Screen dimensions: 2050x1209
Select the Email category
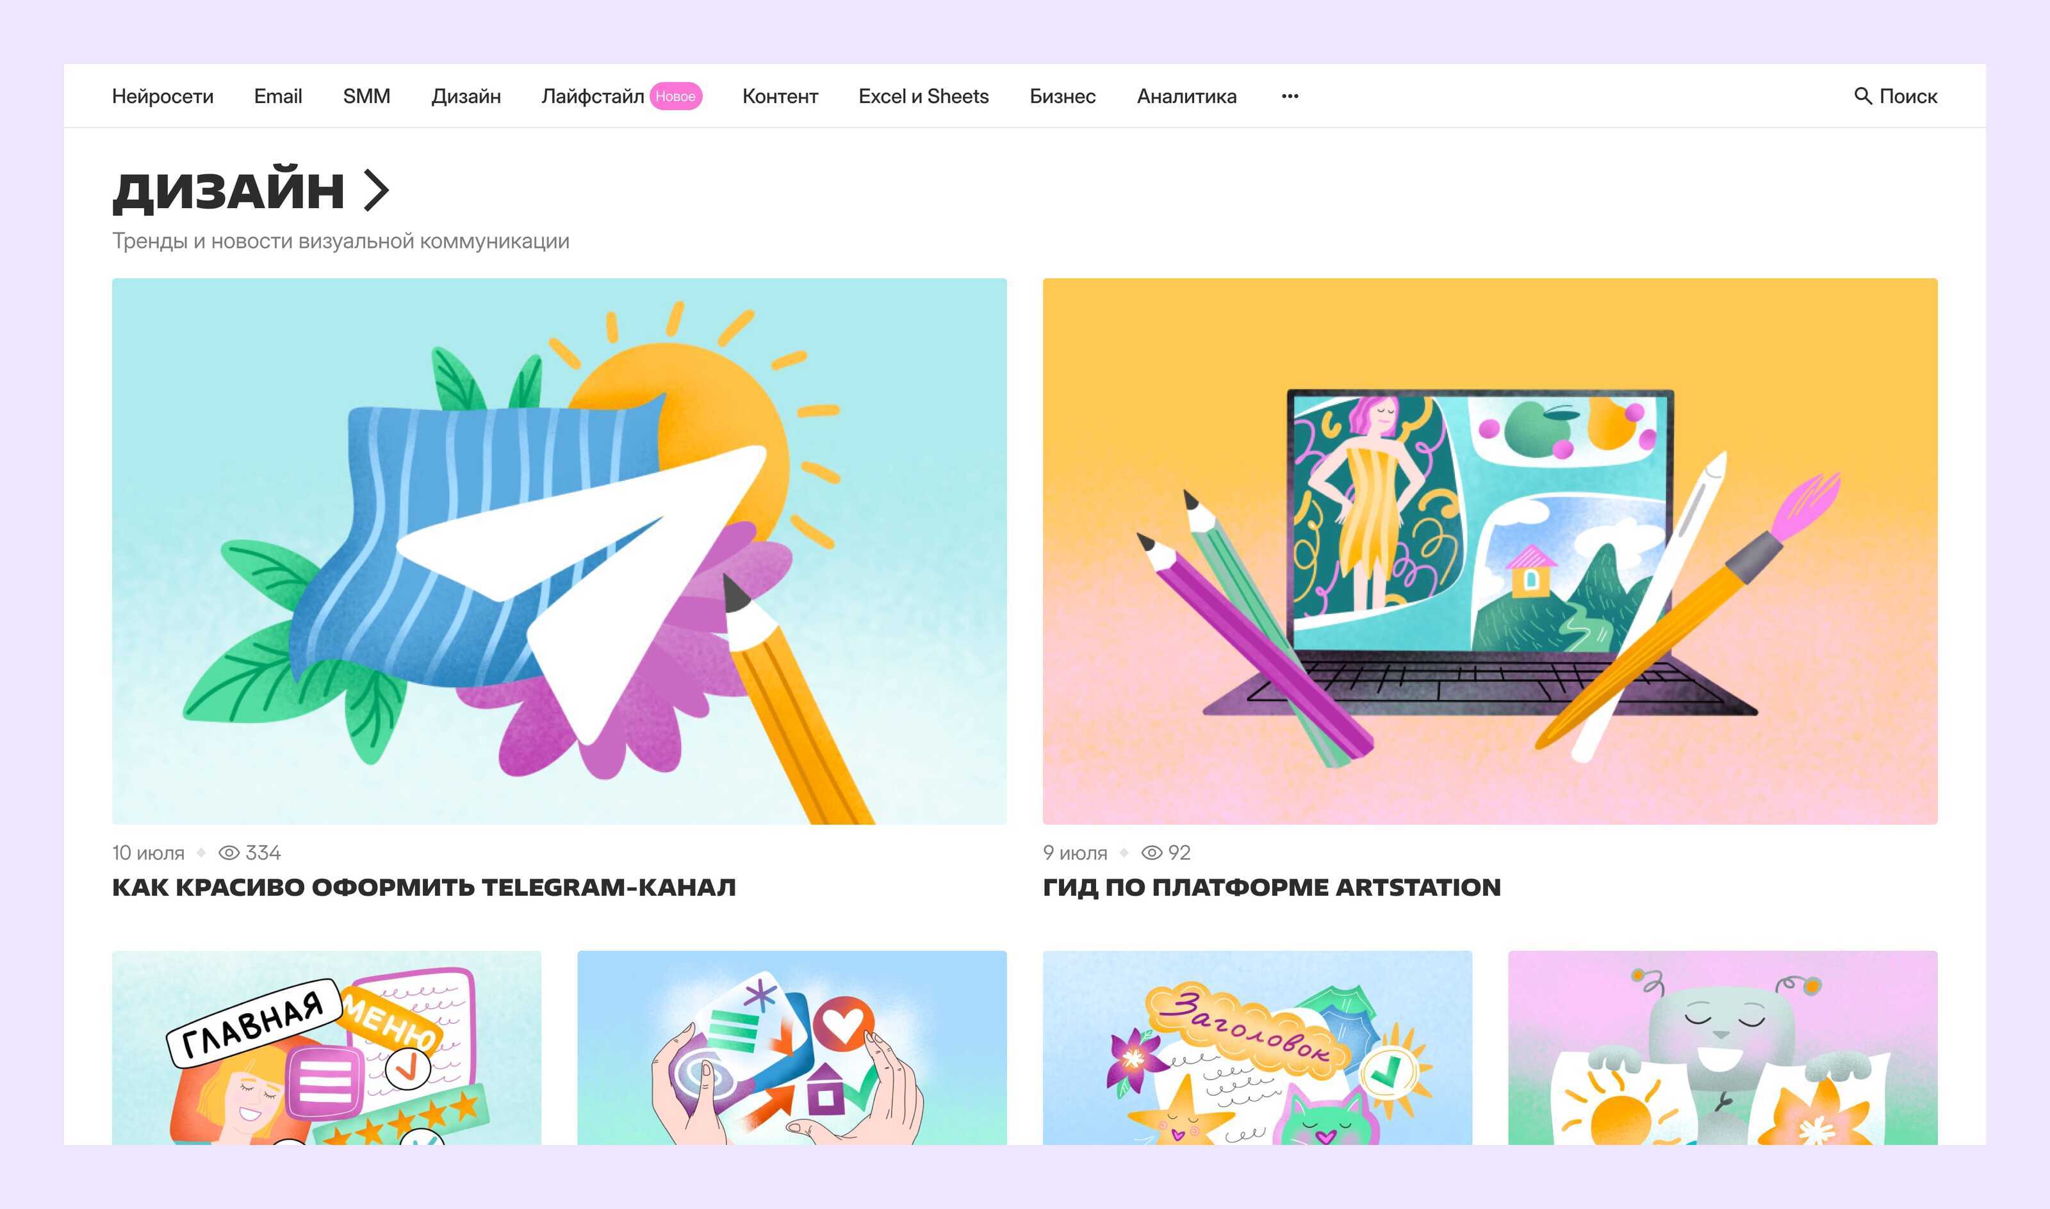pyautogui.click(x=278, y=96)
